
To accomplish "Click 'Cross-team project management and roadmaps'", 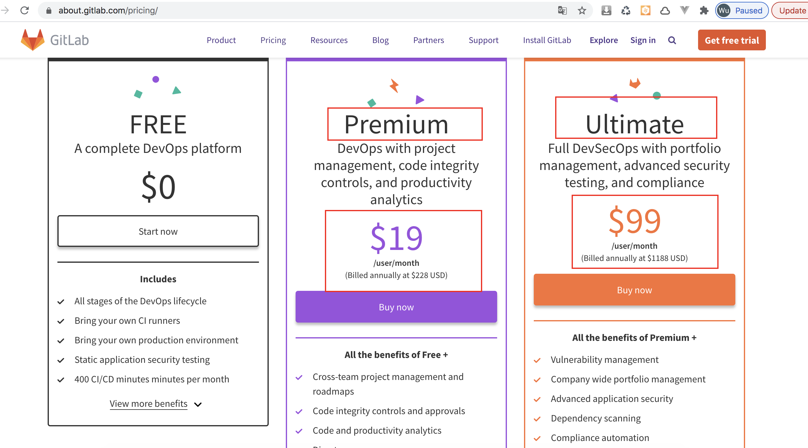I will [x=388, y=384].
